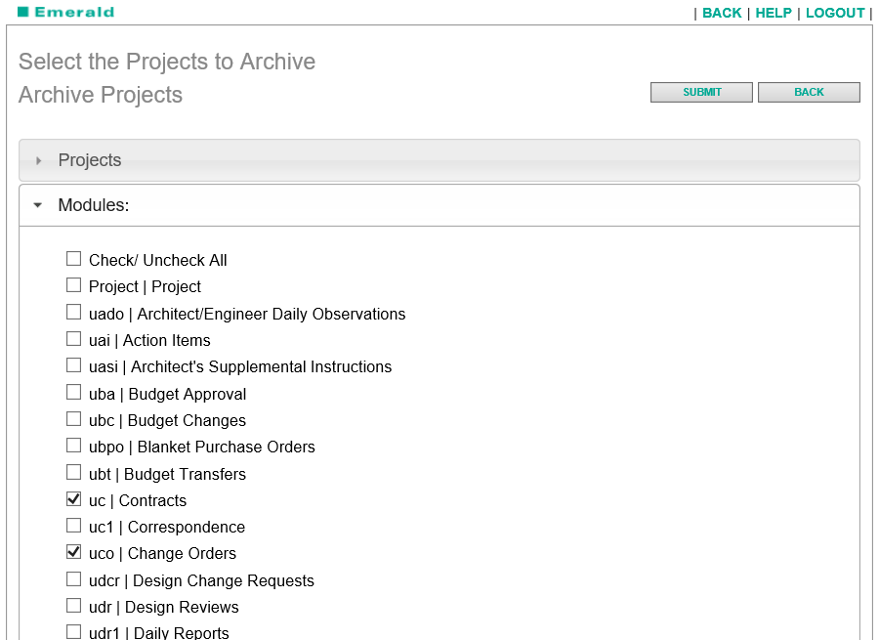Select the ubc Budget Changes checkbox

[74, 419]
